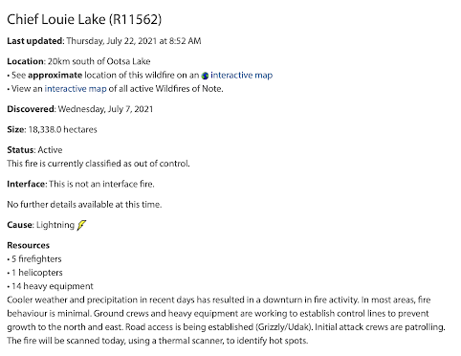Click the 5 firefighters bullet item
461x356 pixels.
(34, 258)
